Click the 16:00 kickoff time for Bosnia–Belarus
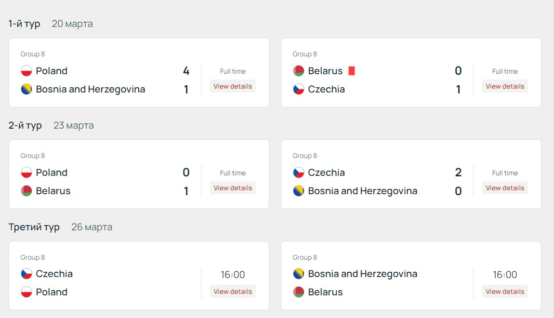Viewport: 554px width, 318px height. pyautogui.click(x=505, y=275)
